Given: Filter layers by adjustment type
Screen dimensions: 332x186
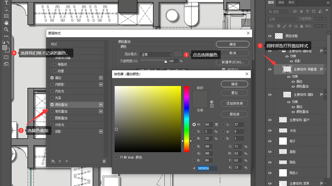Looking at the screenshot, I should 301,11.
